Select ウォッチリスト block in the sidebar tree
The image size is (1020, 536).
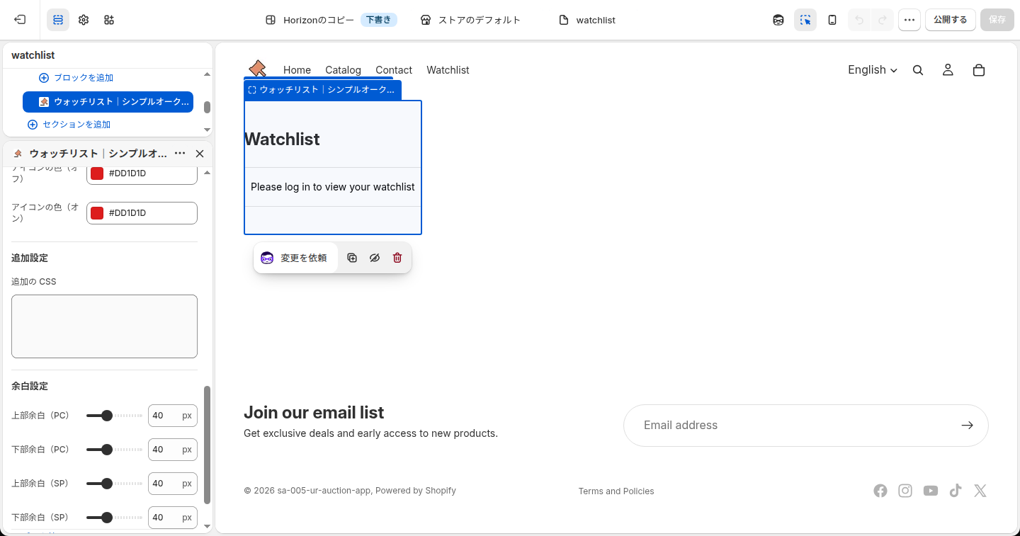[108, 102]
